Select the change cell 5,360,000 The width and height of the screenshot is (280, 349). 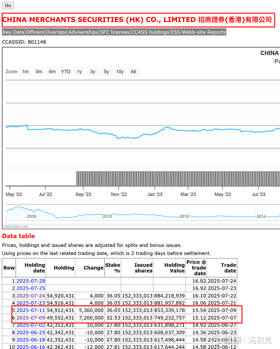click(90, 310)
